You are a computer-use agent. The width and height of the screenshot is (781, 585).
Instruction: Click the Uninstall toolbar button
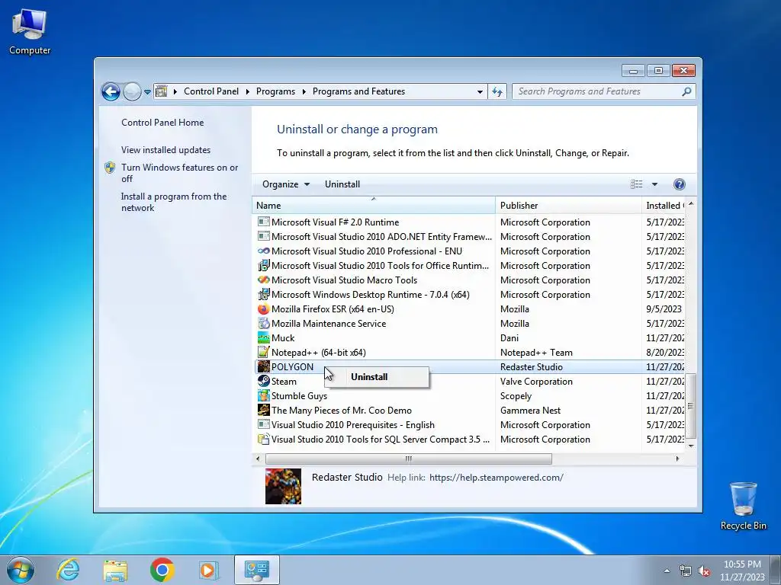pyautogui.click(x=342, y=184)
